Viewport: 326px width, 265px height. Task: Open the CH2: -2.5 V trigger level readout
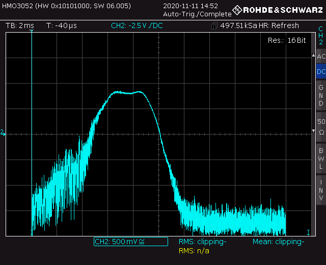point(137,25)
